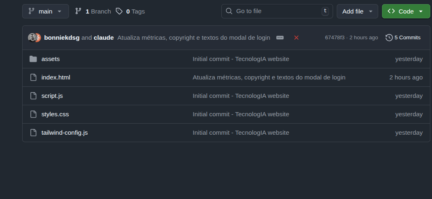Open bonniekdsg author profile link

pyautogui.click(x=62, y=38)
